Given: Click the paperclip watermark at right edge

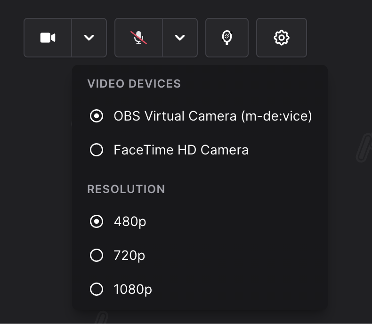Looking at the screenshot, I should [364, 147].
